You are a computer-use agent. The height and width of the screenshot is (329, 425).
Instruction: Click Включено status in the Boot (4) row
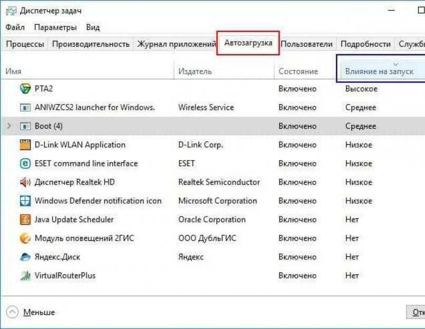pyautogui.click(x=298, y=126)
